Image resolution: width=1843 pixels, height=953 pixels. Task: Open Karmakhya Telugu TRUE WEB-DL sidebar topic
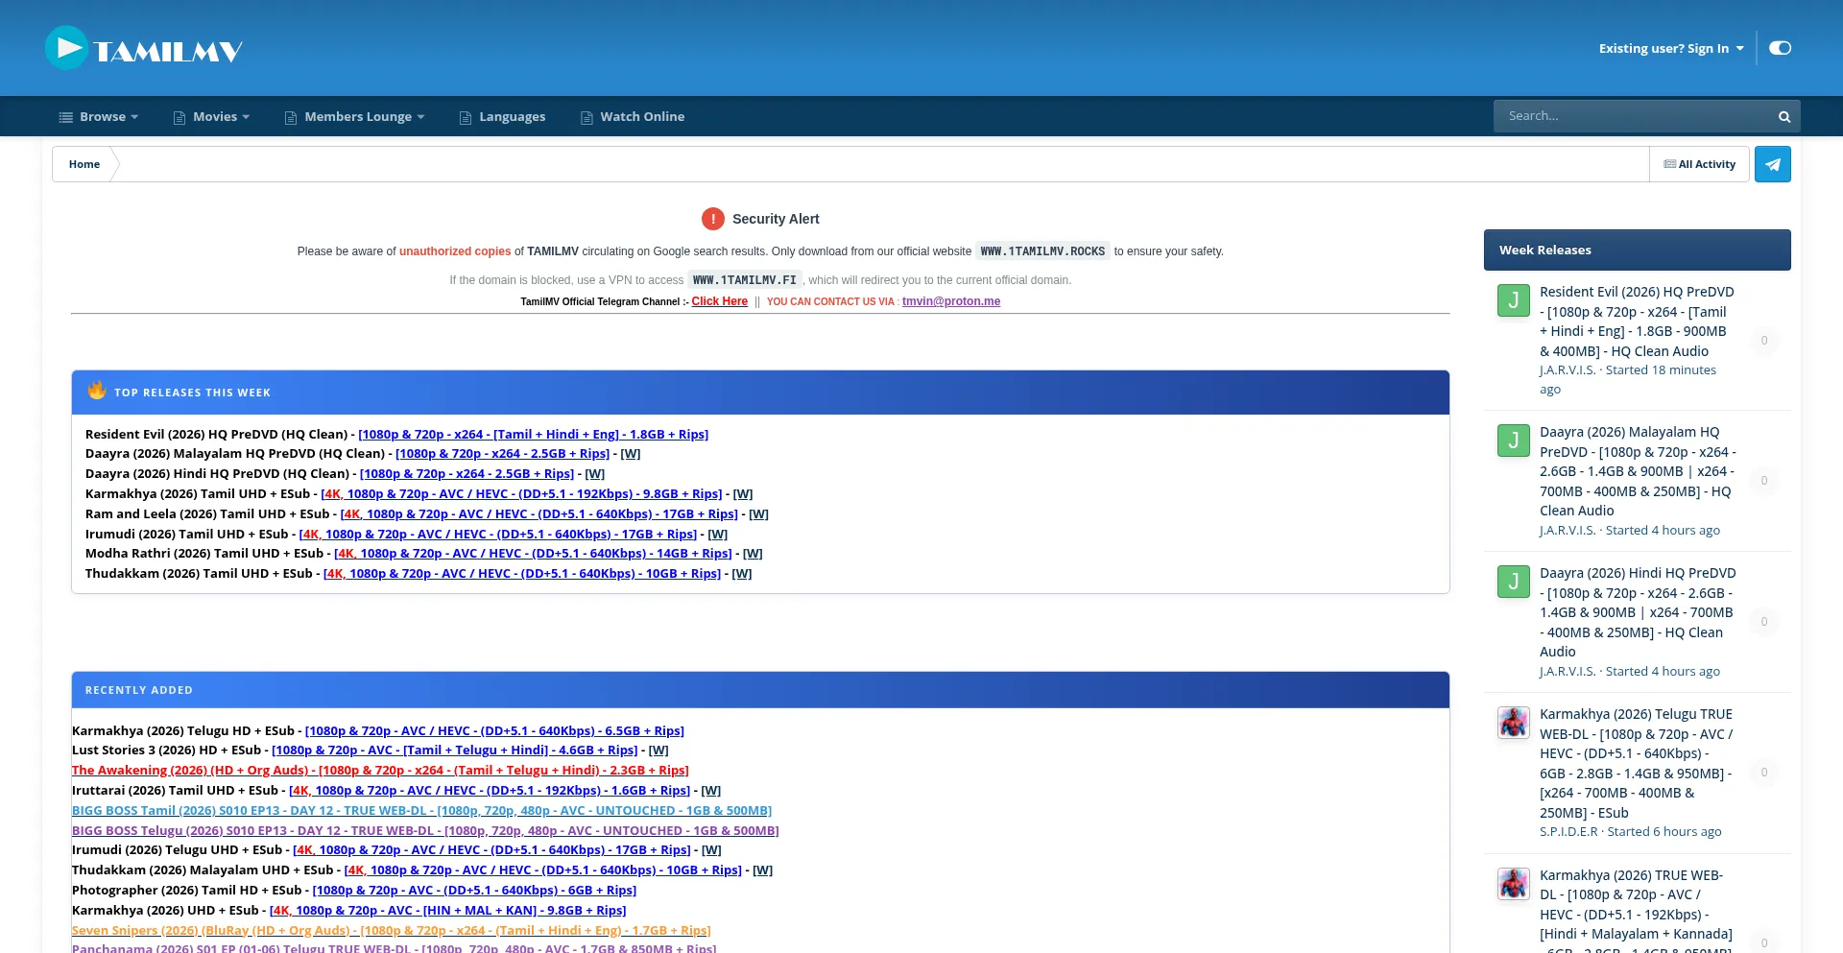(x=1638, y=763)
